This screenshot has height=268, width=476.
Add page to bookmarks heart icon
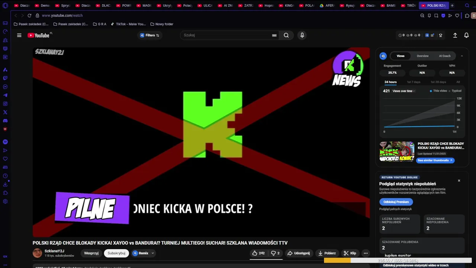(457, 16)
